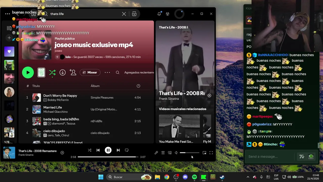This screenshot has width=323, height=182.
Task: Open the Simple Pleasures album link
Action: coord(102,98)
